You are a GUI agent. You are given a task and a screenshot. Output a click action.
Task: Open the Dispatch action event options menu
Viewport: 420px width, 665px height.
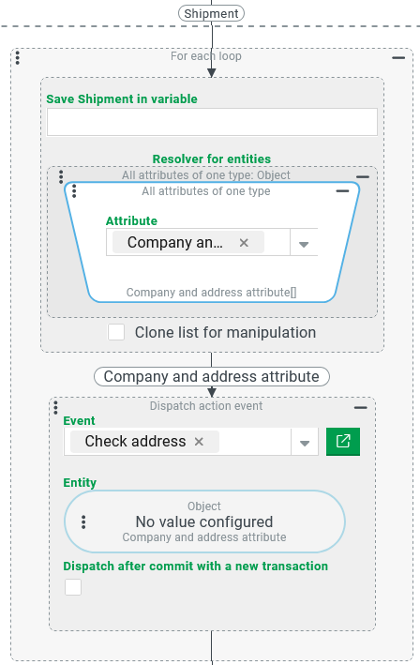[55, 408]
